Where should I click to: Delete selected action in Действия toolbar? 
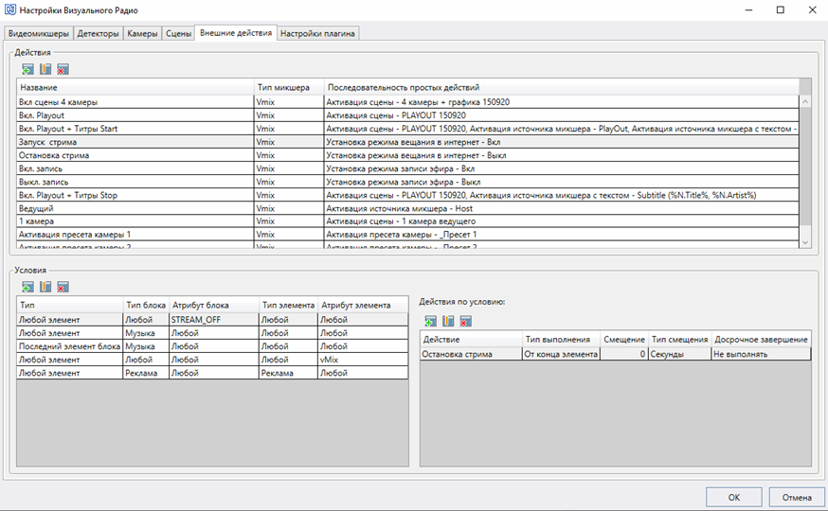tap(63, 69)
